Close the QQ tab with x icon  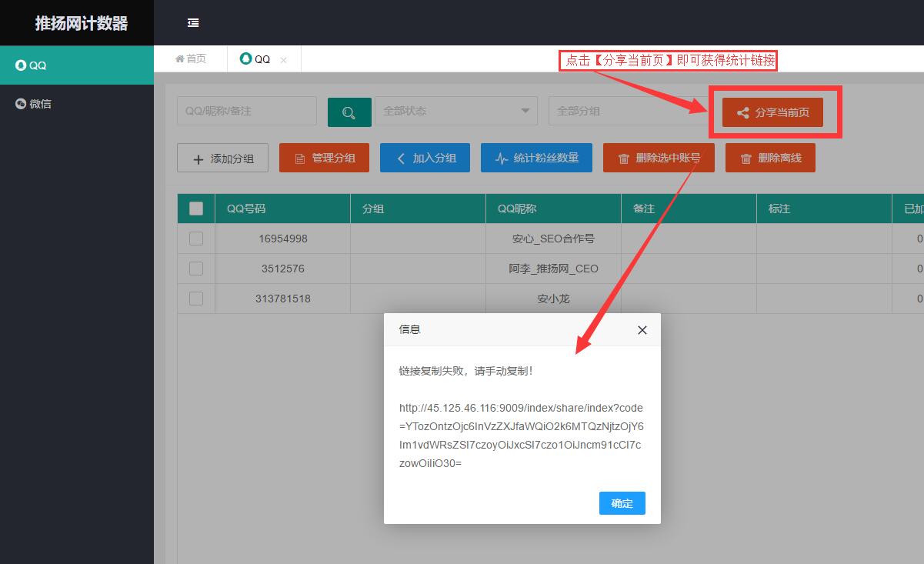[x=283, y=60]
